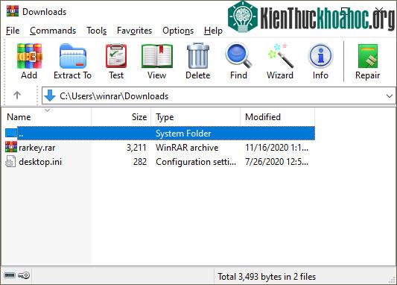Select the rarkey.rar file name
The height and width of the screenshot is (285, 397).
37,148
